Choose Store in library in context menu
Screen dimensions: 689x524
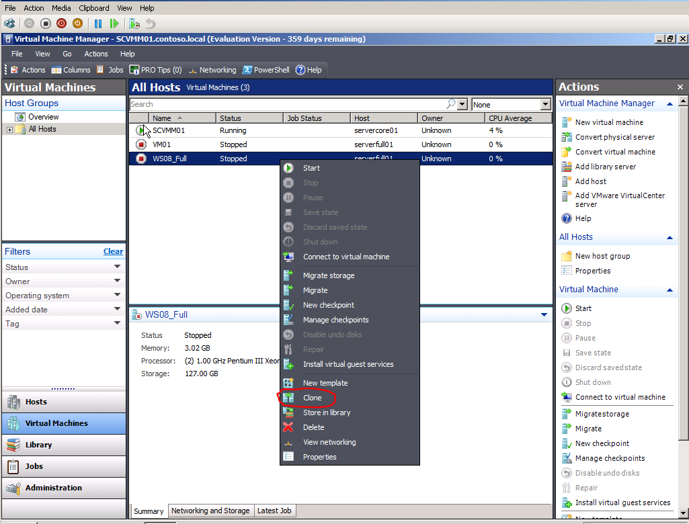(x=350, y=412)
